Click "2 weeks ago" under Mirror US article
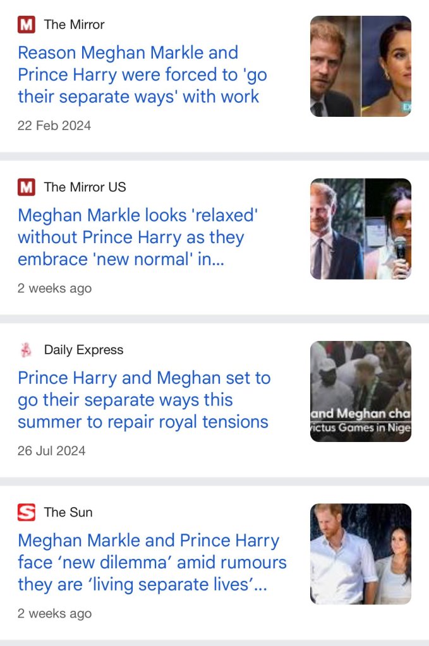 click(54, 289)
